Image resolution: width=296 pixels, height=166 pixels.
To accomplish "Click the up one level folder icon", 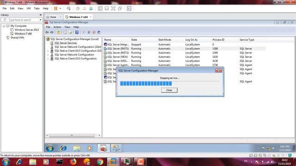I will pyautogui.click(x=59, y=32).
